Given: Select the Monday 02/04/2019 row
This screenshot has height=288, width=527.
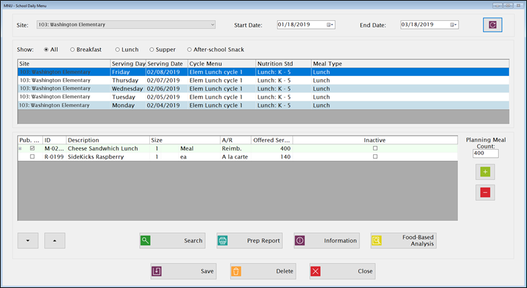Looking at the screenshot, I should pyautogui.click(x=263, y=105).
